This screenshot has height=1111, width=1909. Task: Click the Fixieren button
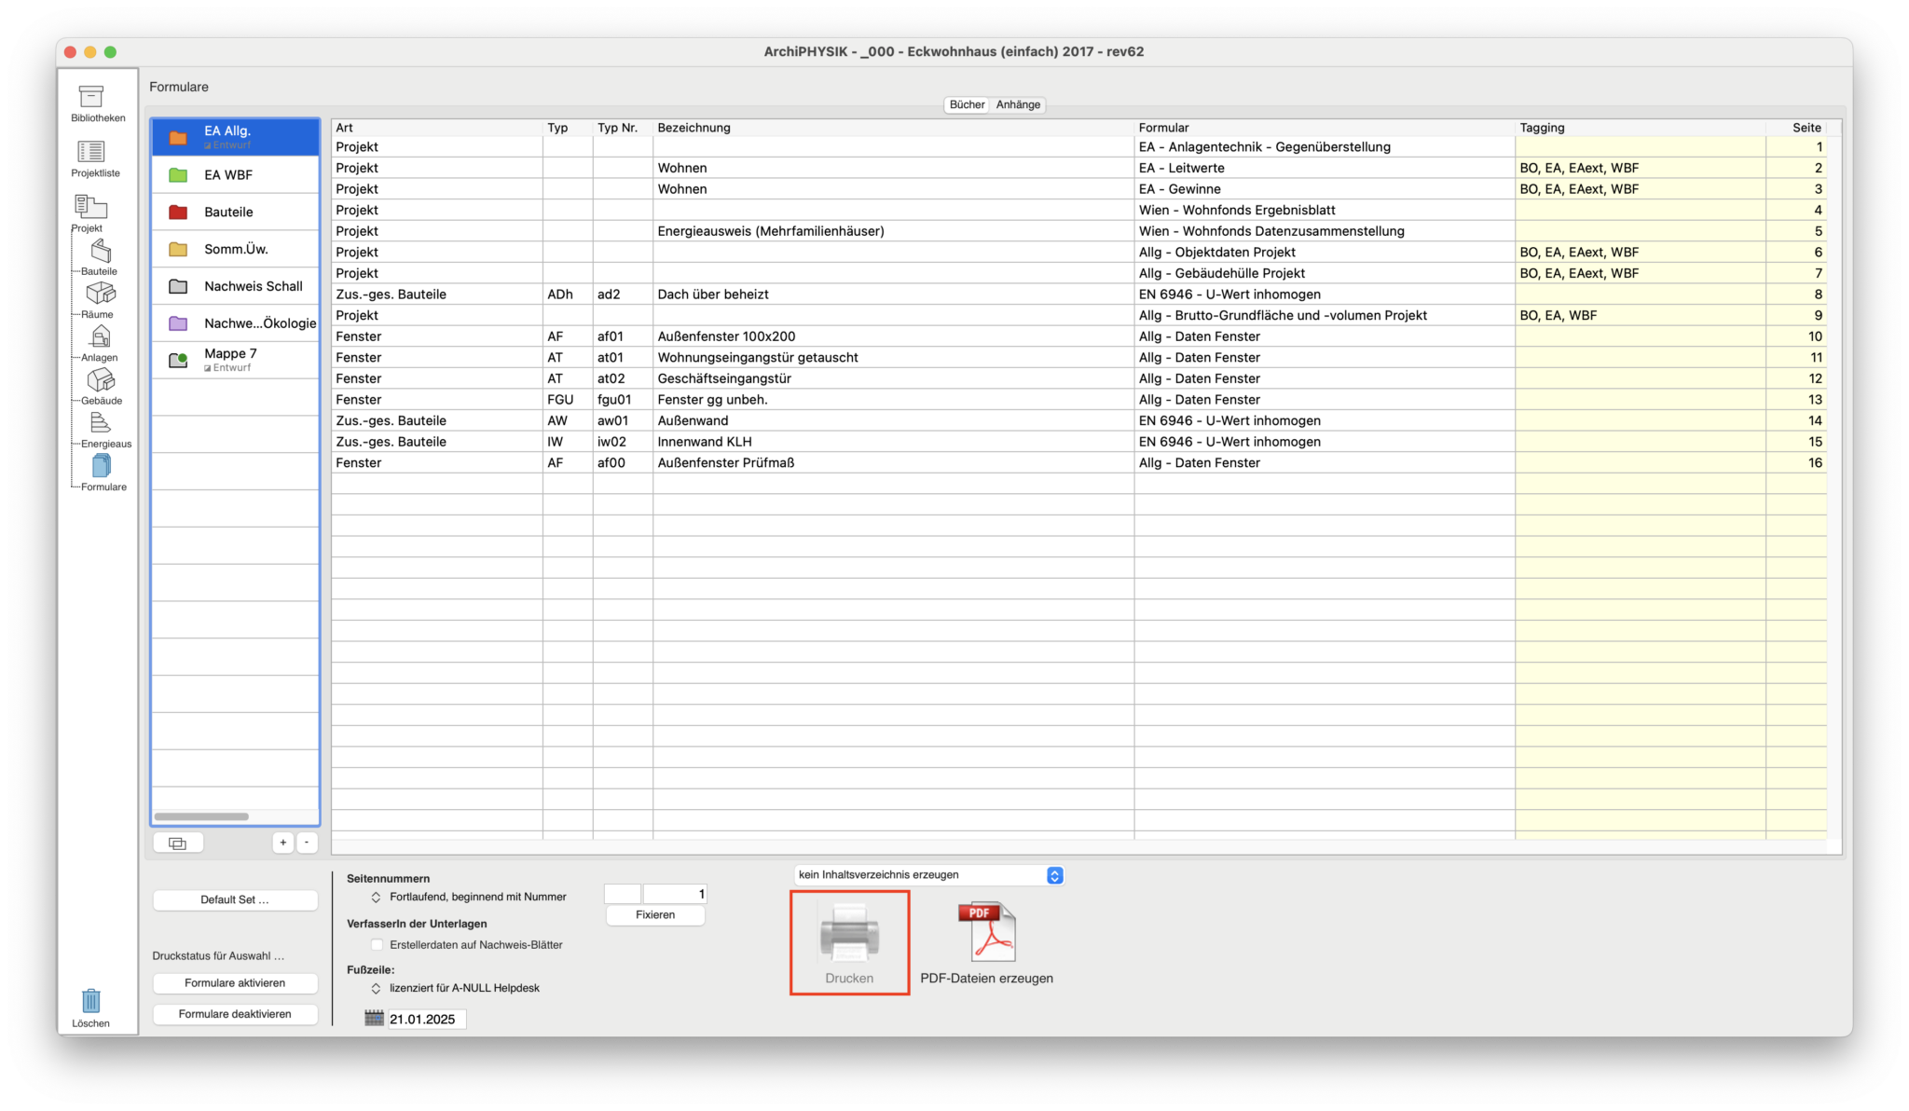(x=654, y=915)
